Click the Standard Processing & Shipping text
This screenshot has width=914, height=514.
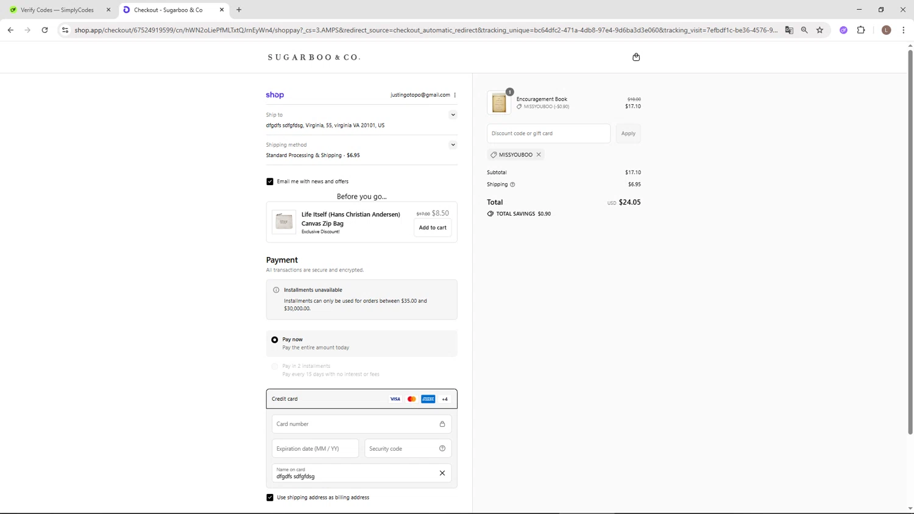(313, 155)
